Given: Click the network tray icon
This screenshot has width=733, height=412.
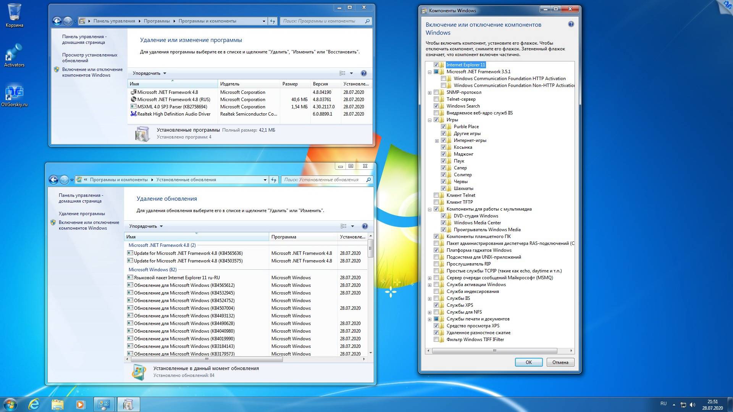Looking at the screenshot, I should (x=683, y=404).
